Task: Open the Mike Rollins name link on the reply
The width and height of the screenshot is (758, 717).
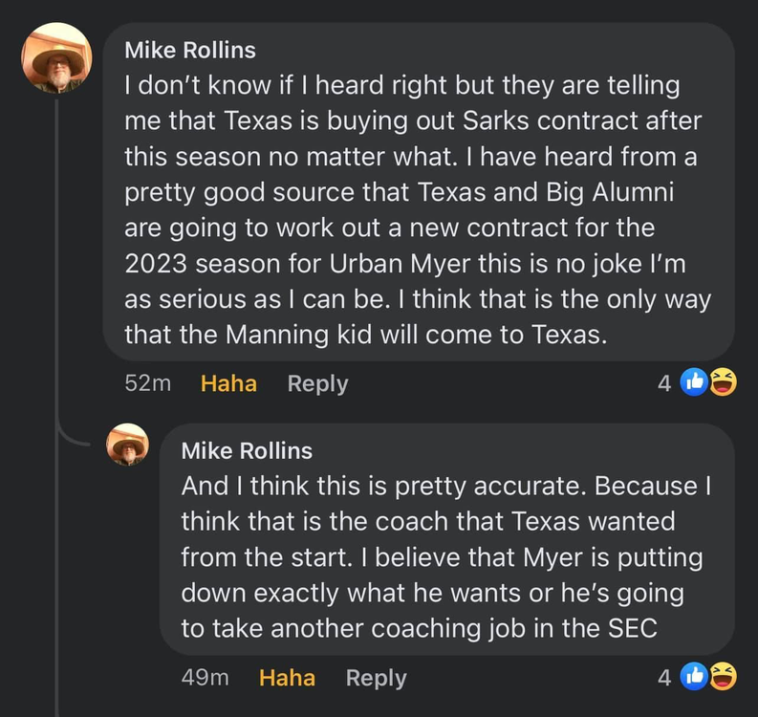Action: pos(247,449)
